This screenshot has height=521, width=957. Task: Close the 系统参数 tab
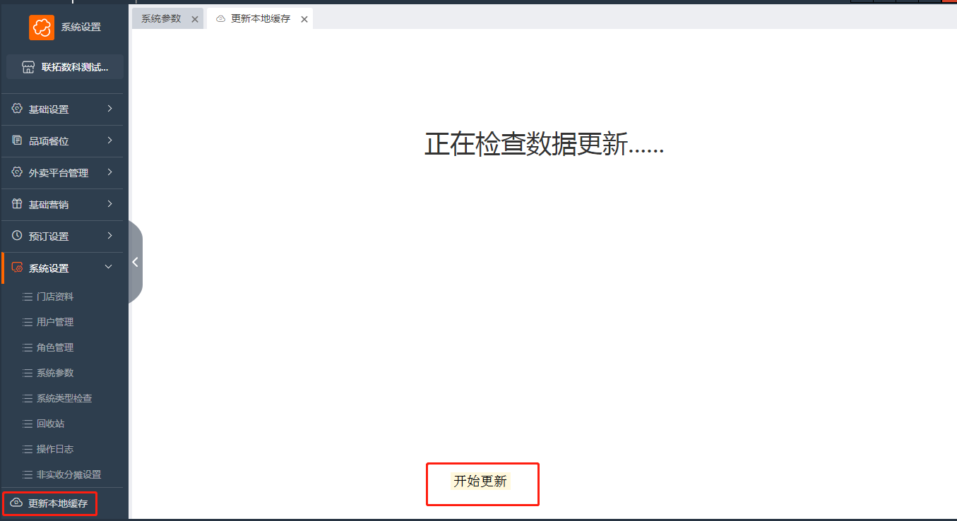(x=195, y=19)
